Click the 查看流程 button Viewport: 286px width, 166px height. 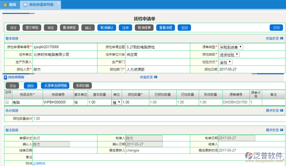pos(166,28)
